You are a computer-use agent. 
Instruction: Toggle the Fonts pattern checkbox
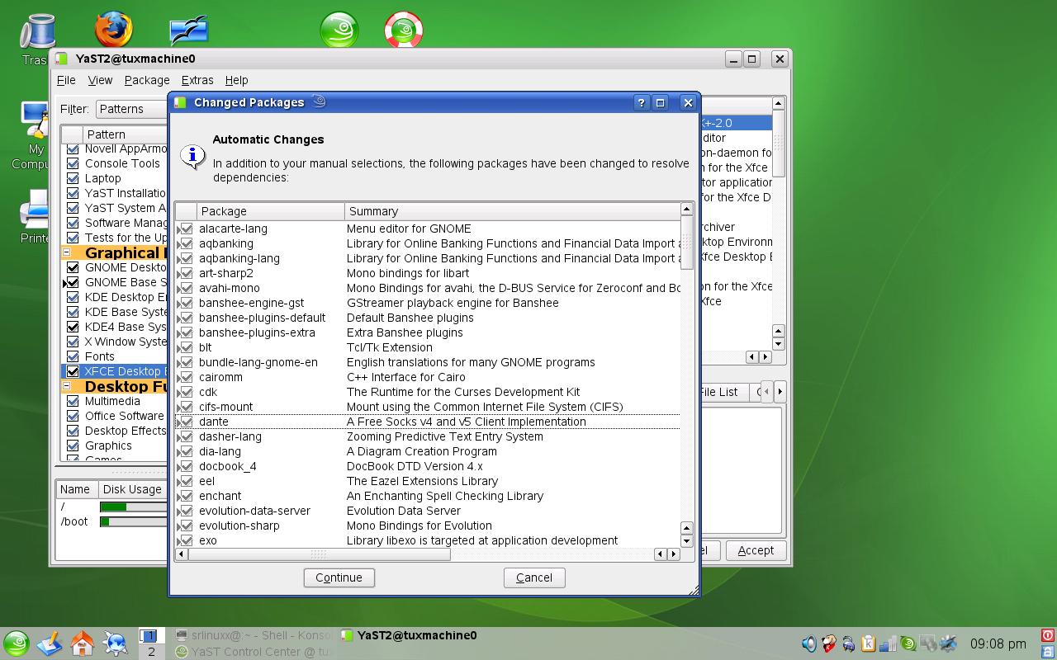click(73, 356)
